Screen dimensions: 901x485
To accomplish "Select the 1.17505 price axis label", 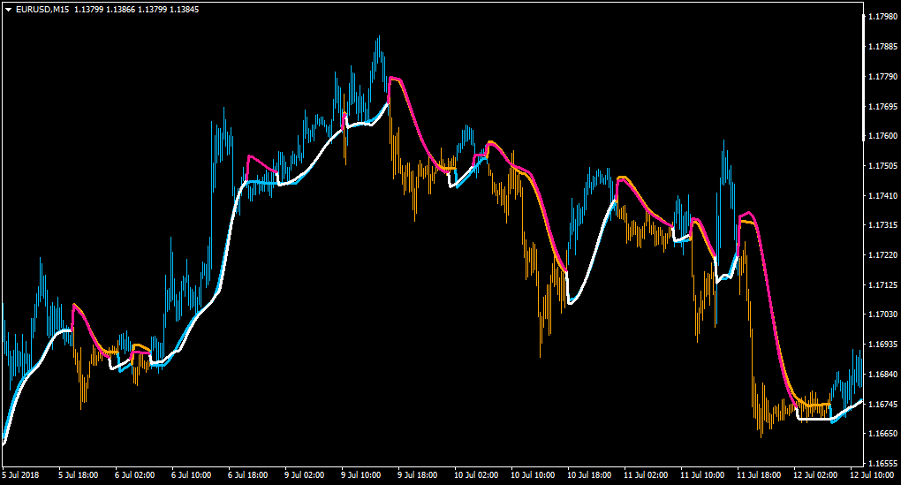I will [883, 166].
